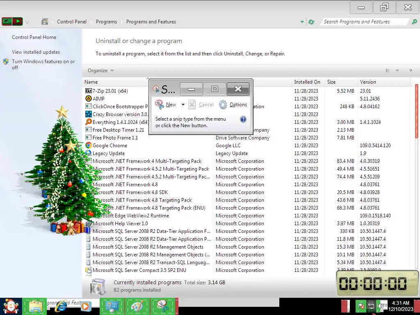
Task: Click the search magnifier icon
Action: tap(414, 22)
